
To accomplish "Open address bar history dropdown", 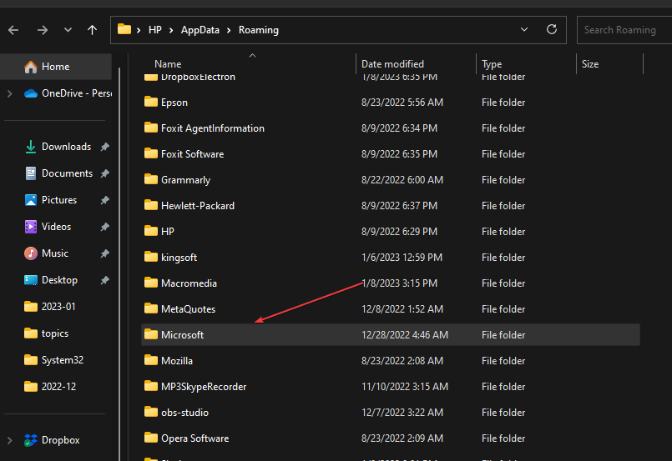I will (523, 29).
